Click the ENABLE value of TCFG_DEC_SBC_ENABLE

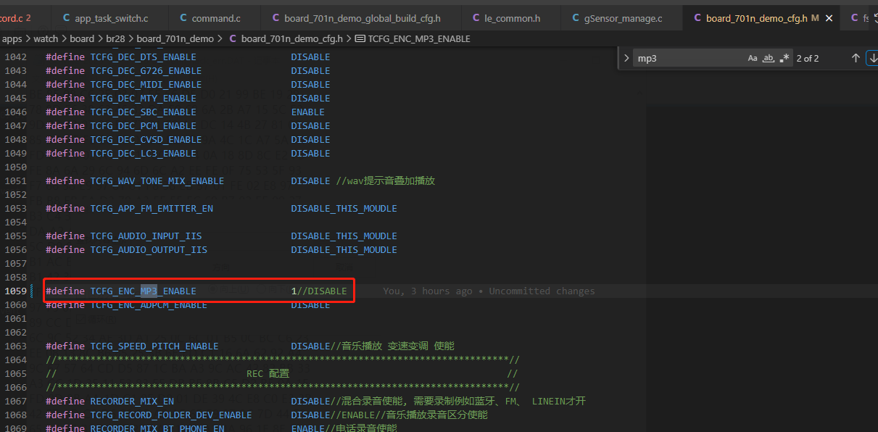308,112
